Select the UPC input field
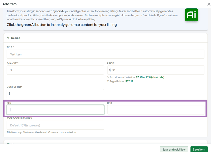Image resolution: width=211 pixels, height=154 pixels. (156, 110)
